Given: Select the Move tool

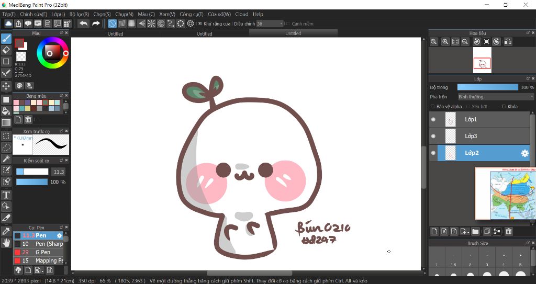Looking at the screenshot, I should [x=6, y=86].
